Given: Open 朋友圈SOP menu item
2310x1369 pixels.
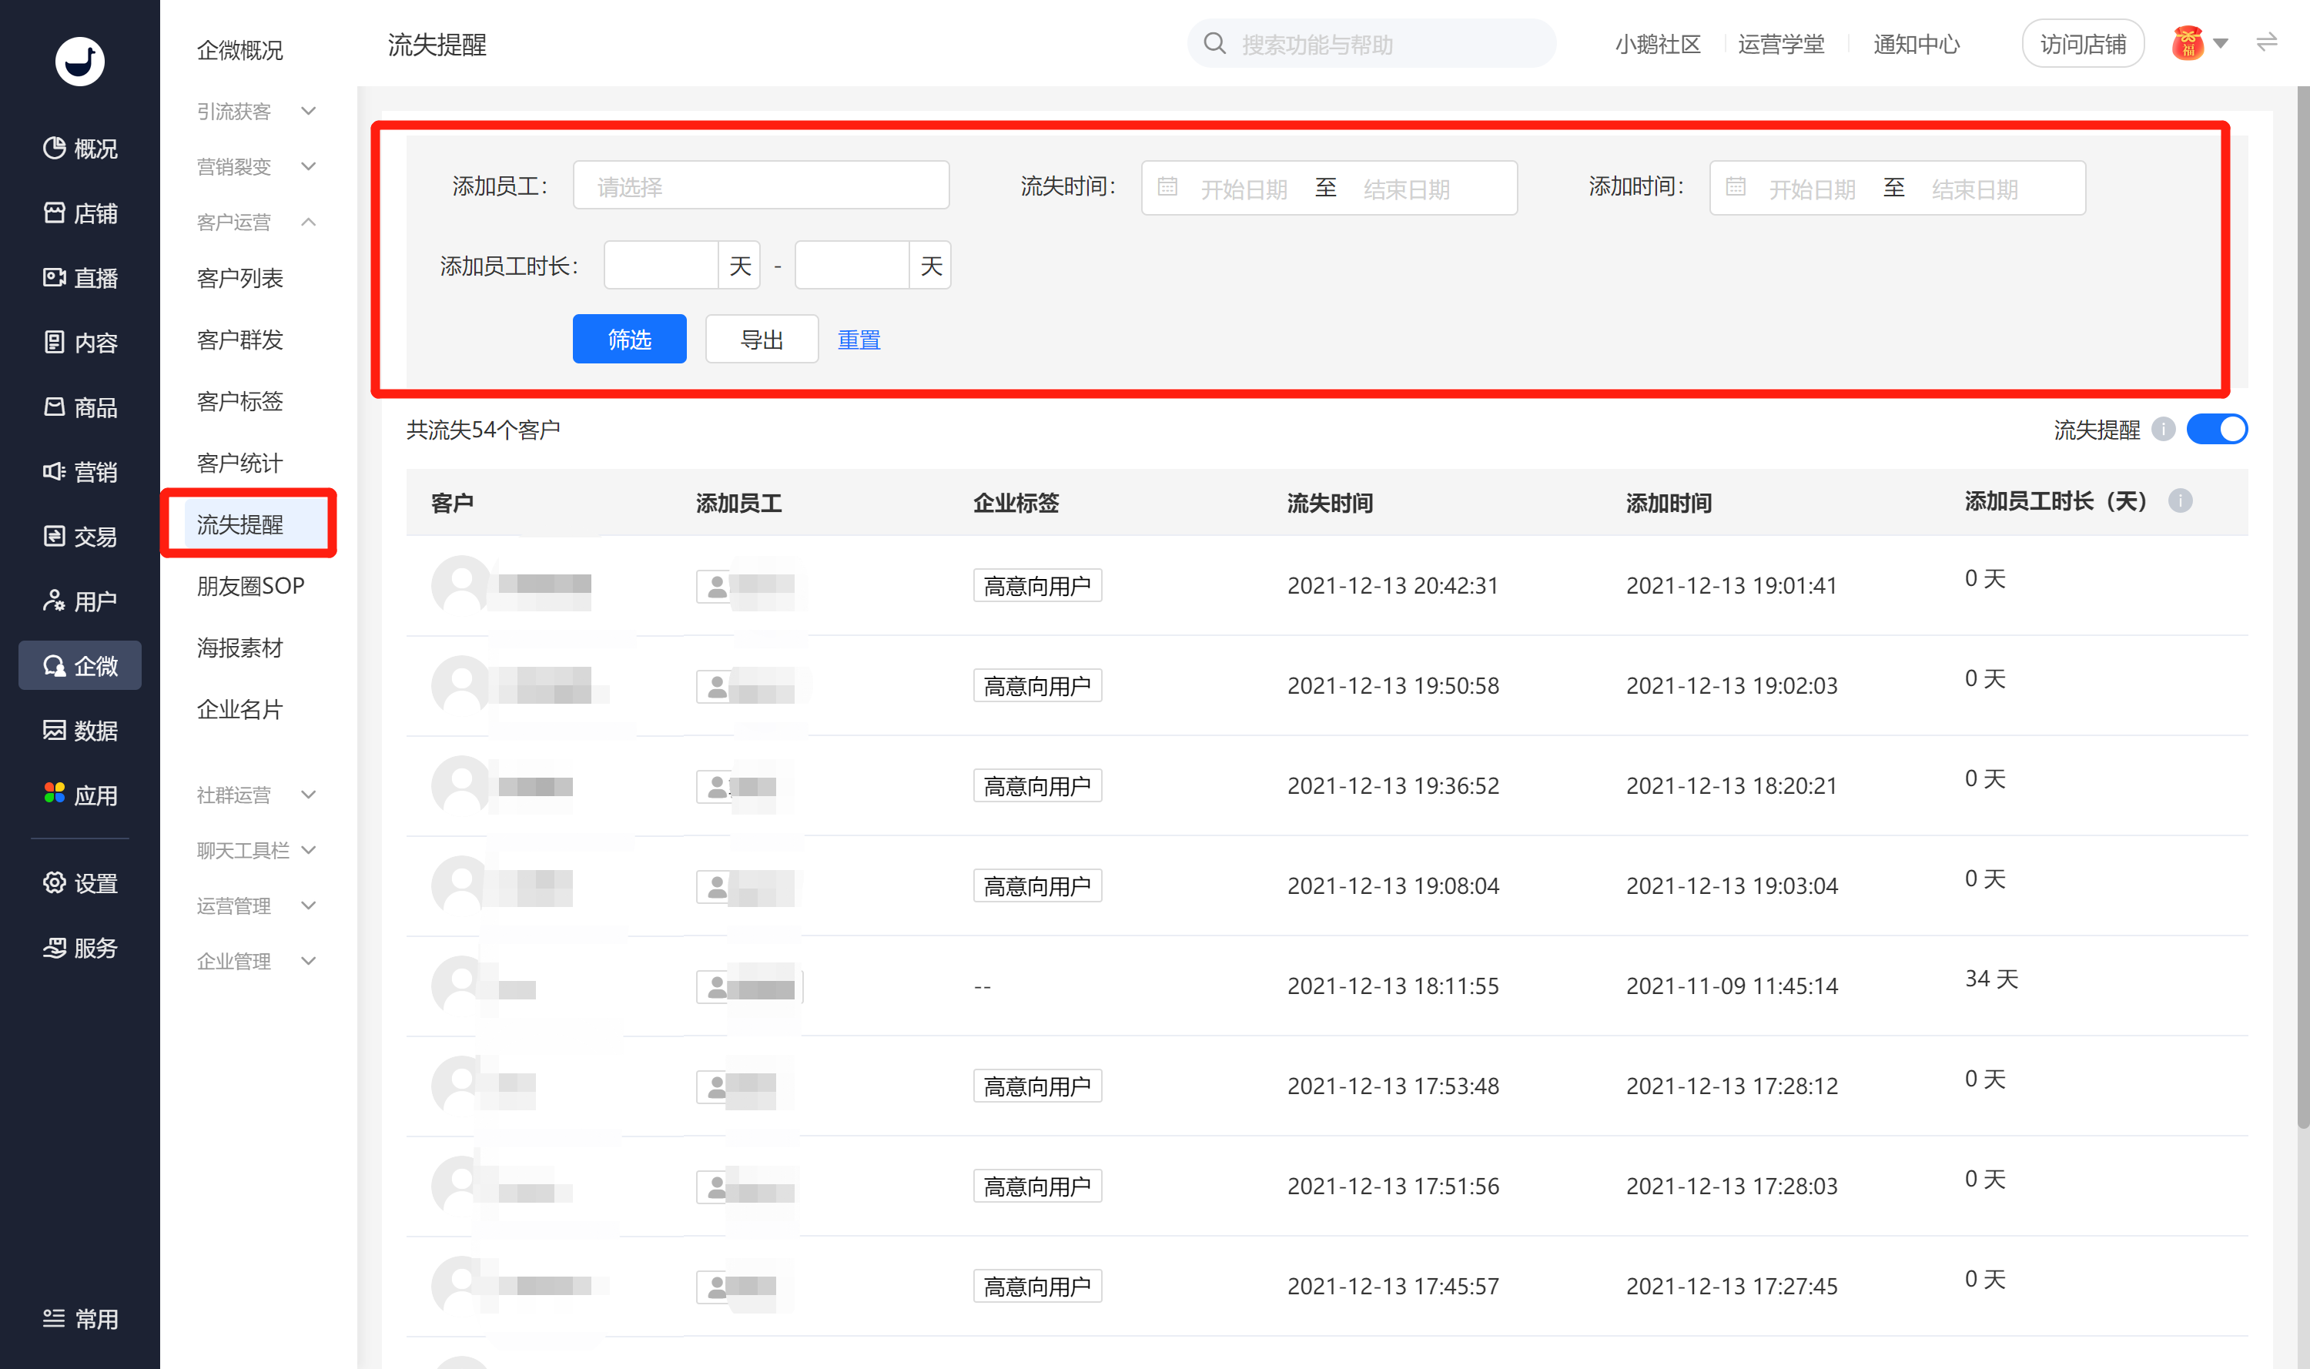Looking at the screenshot, I should 250,586.
